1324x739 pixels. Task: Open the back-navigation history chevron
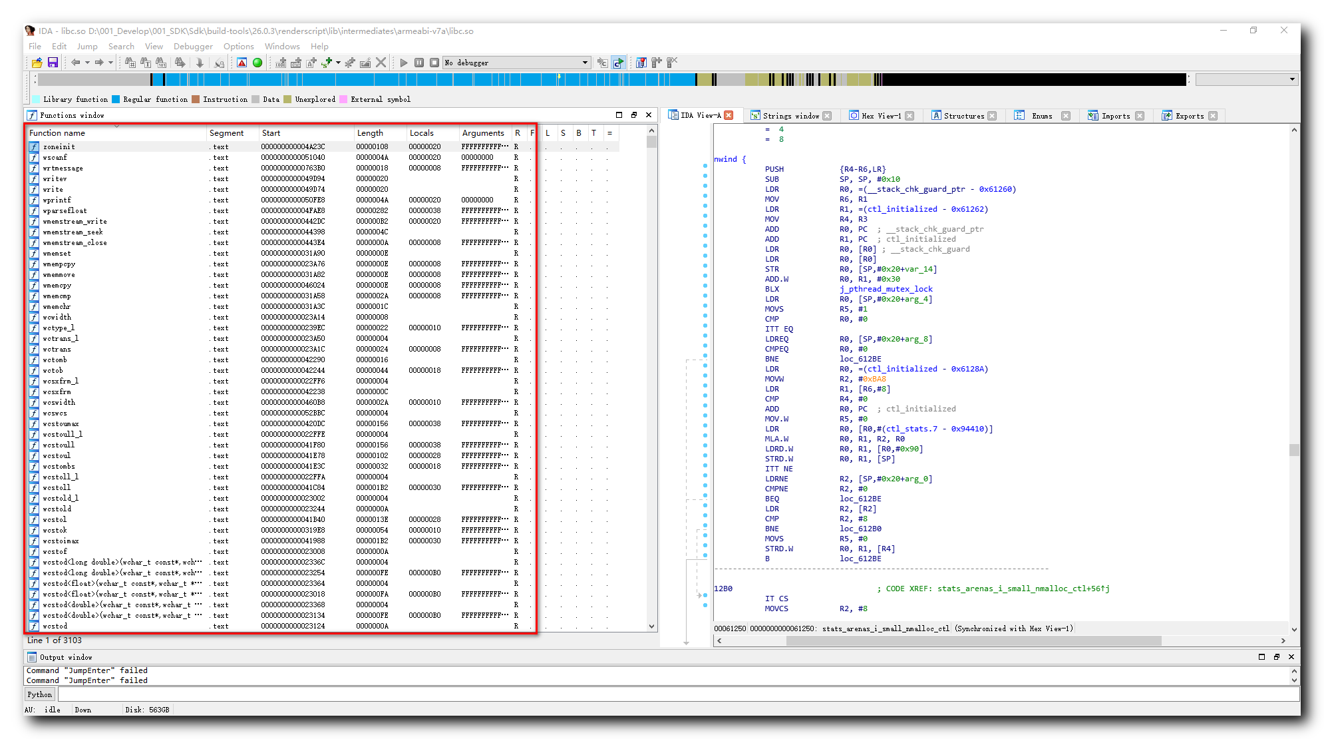[x=87, y=62]
